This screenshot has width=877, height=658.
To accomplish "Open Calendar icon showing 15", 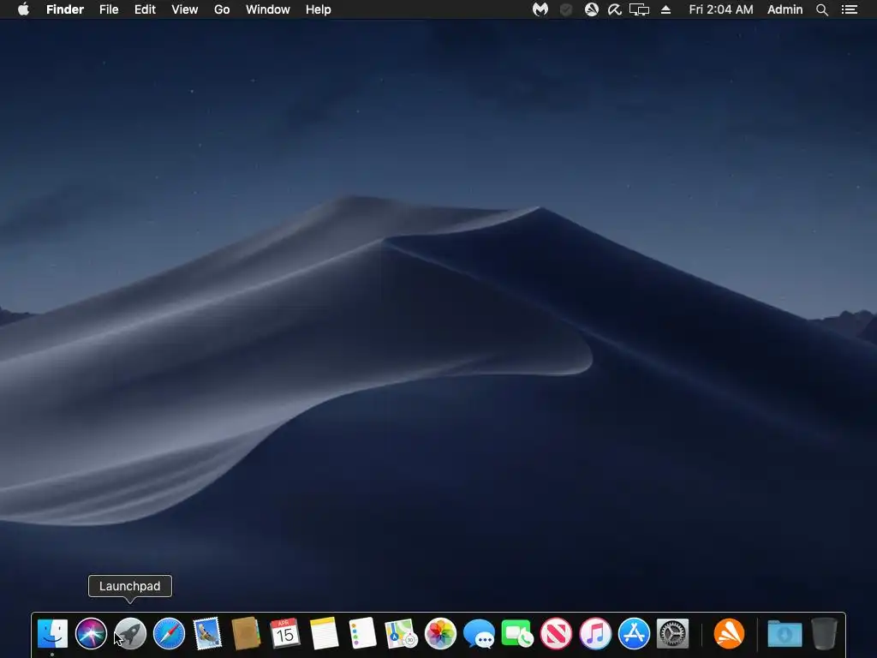I will (284, 634).
